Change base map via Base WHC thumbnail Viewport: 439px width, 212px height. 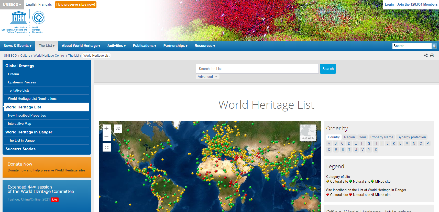click(308, 132)
